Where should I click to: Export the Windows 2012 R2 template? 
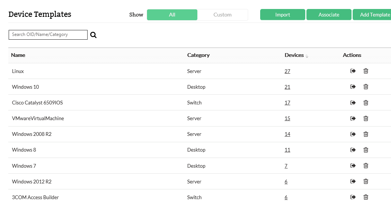353,182
